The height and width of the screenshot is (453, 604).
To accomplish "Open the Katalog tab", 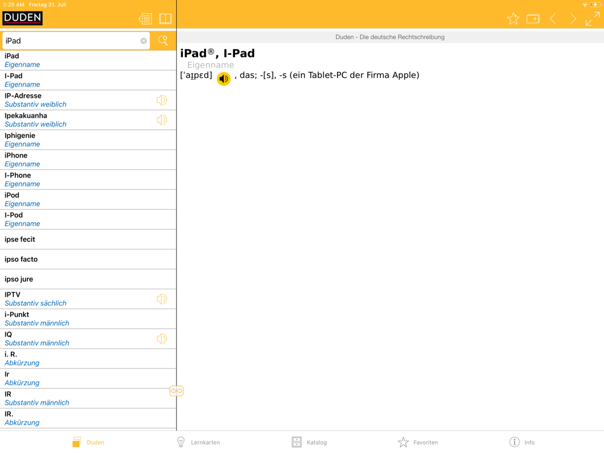I will click(x=309, y=442).
